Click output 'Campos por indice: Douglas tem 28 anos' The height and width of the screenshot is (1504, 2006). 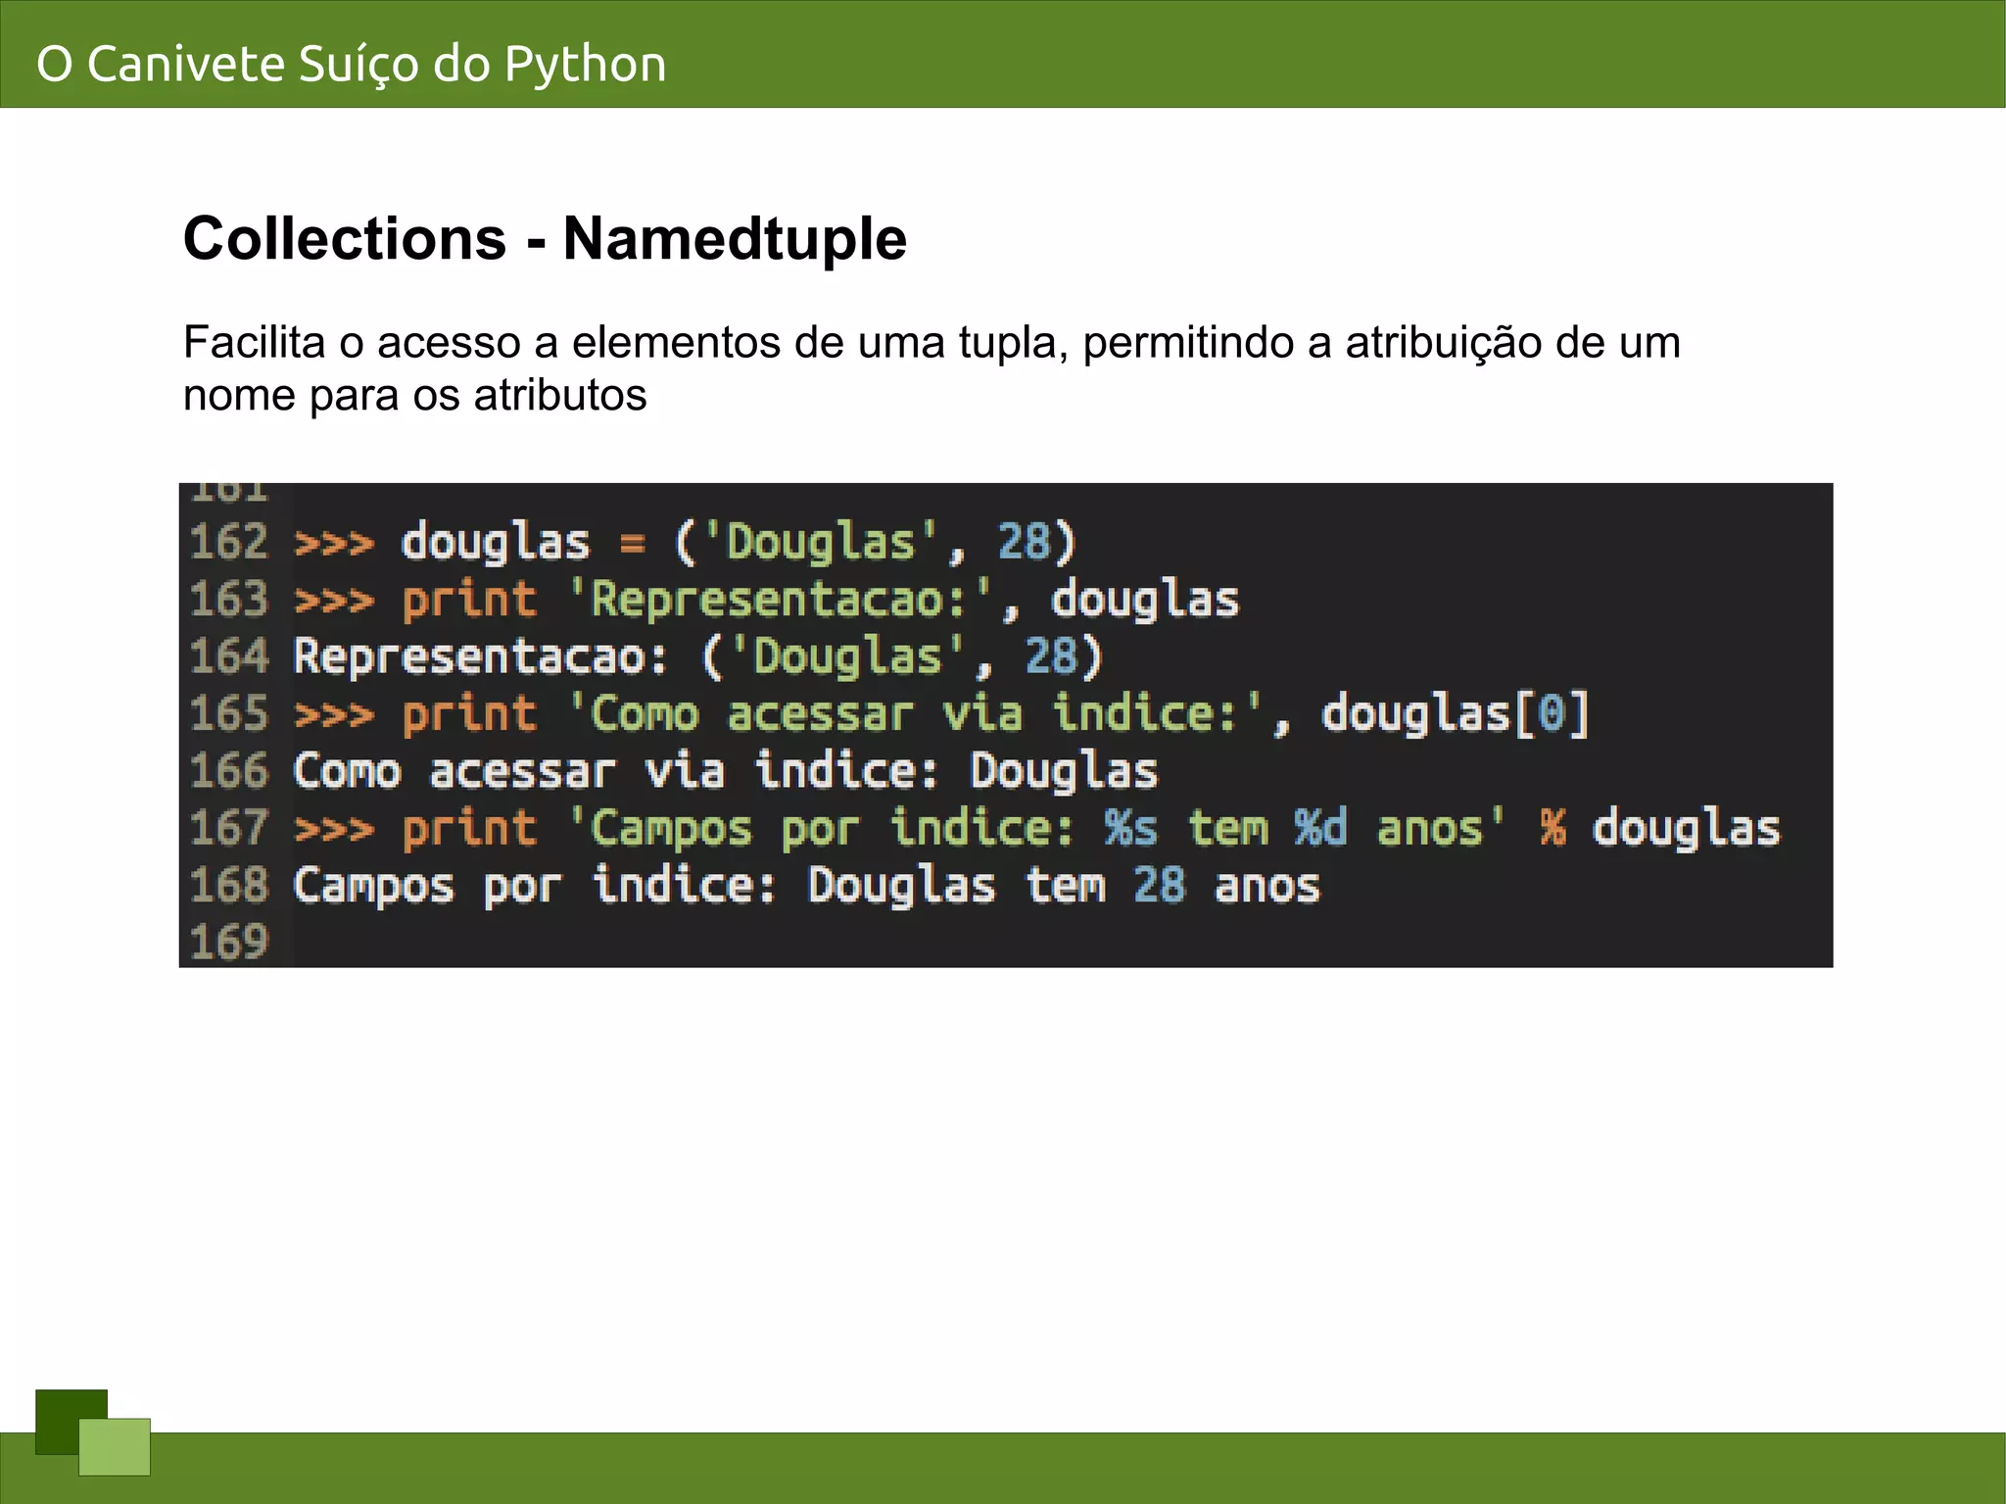coord(806,885)
